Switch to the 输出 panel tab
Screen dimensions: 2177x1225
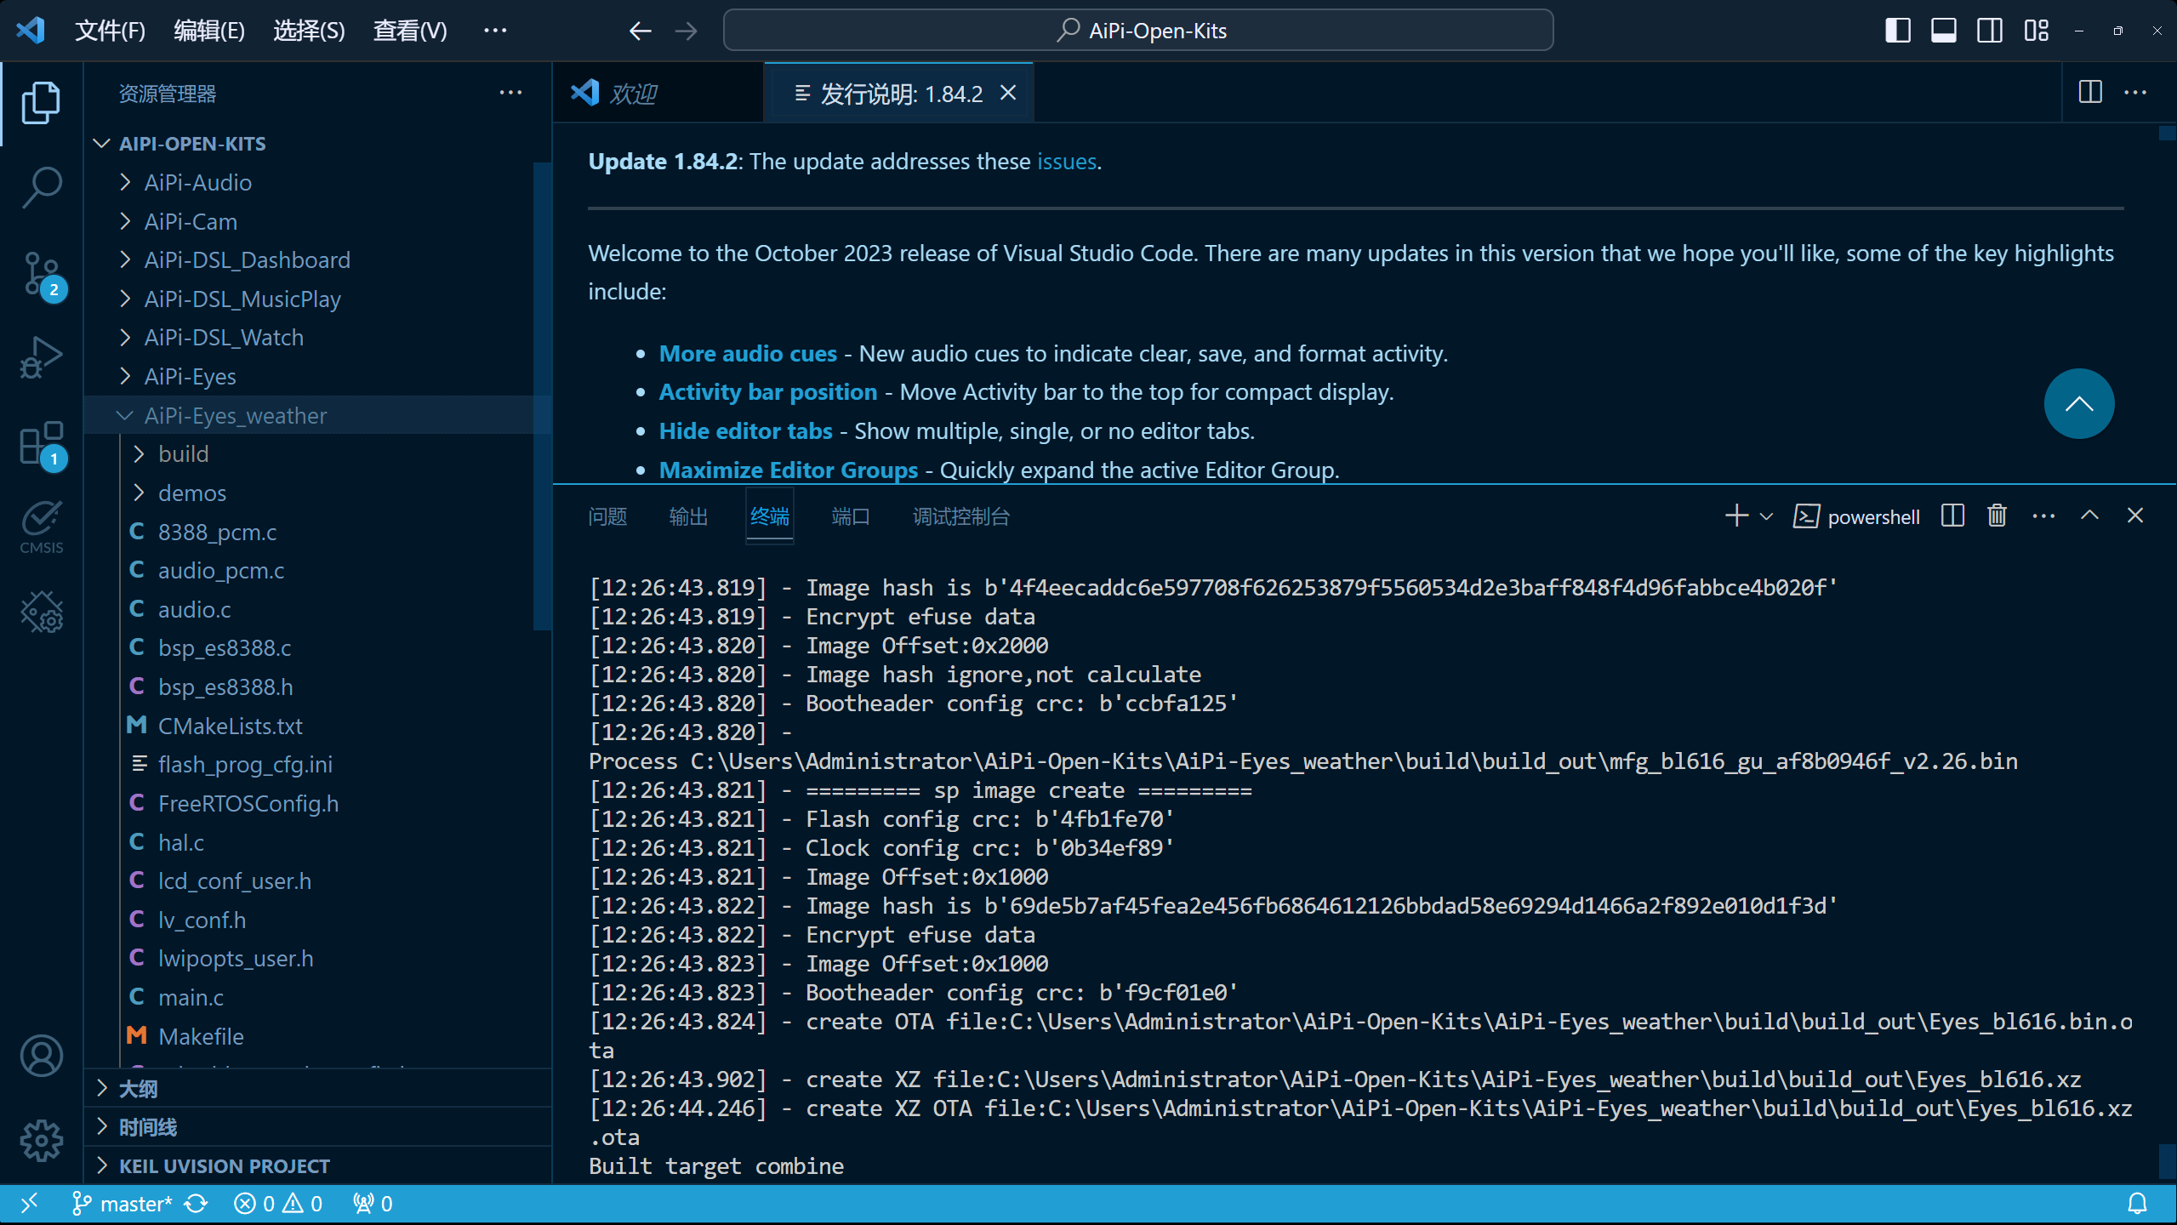tap(688, 516)
